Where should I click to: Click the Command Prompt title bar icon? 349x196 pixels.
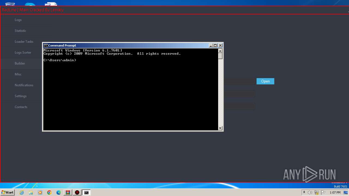pos(46,45)
